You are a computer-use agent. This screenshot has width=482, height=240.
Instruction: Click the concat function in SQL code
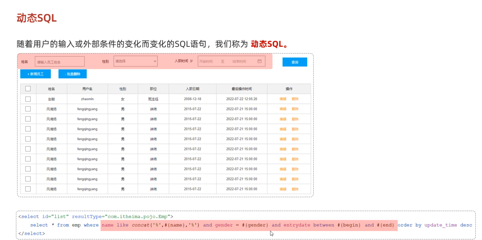[x=140, y=225]
